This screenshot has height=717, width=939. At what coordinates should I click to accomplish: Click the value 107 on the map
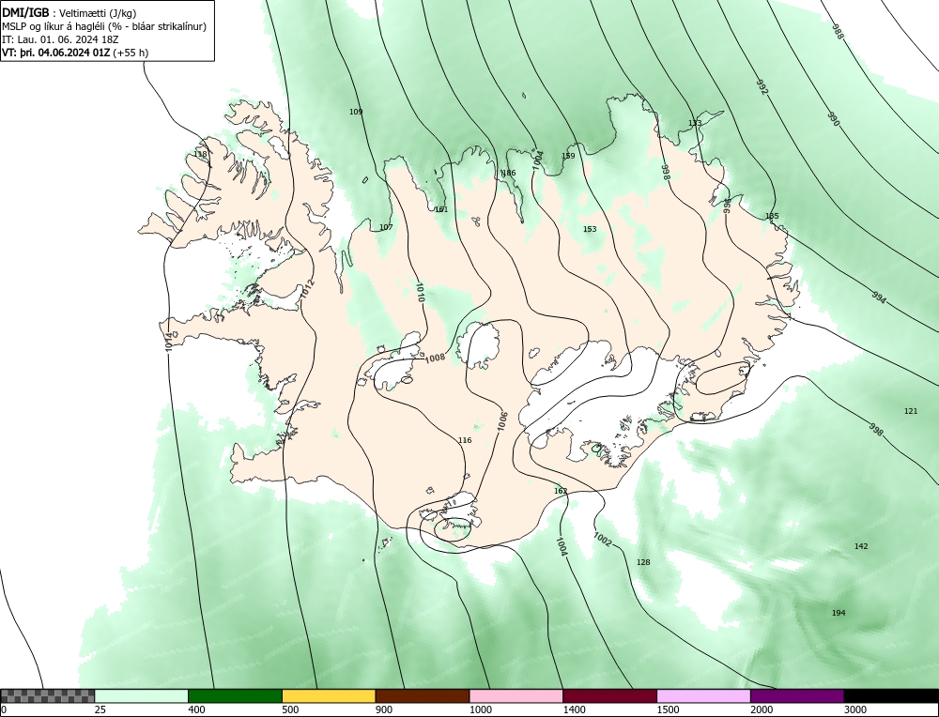[x=386, y=227]
